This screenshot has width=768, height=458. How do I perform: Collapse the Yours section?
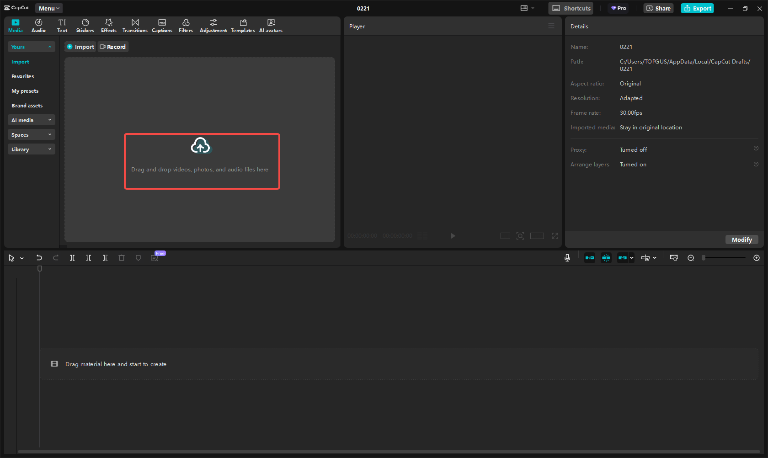click(32, 47)
